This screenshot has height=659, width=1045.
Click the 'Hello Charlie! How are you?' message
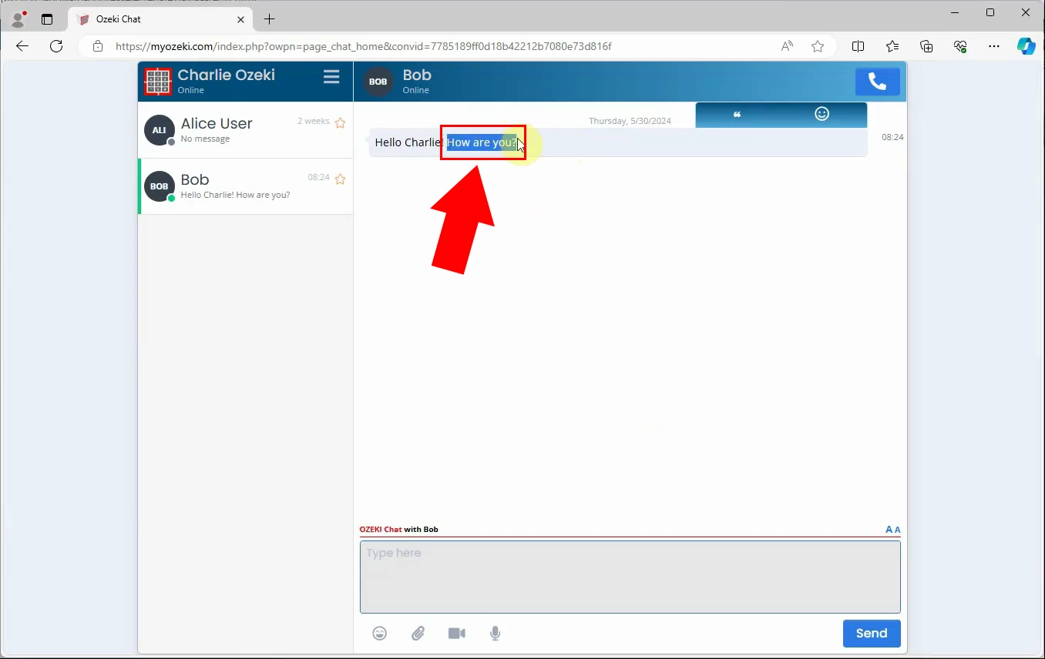(618, 142)
